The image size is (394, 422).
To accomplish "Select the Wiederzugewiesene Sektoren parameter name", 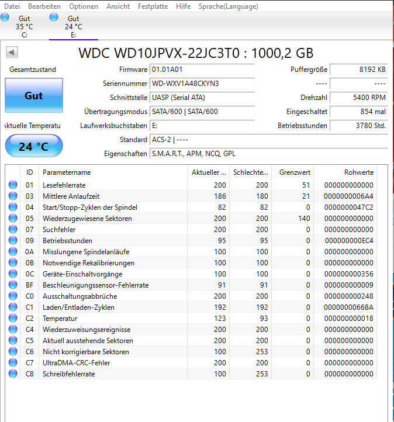I will pos(87,219).
